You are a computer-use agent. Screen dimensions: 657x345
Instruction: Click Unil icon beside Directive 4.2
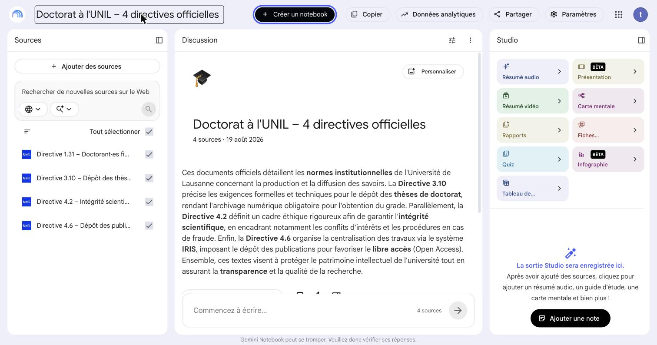pyautogui.click(x=27, y=202)
